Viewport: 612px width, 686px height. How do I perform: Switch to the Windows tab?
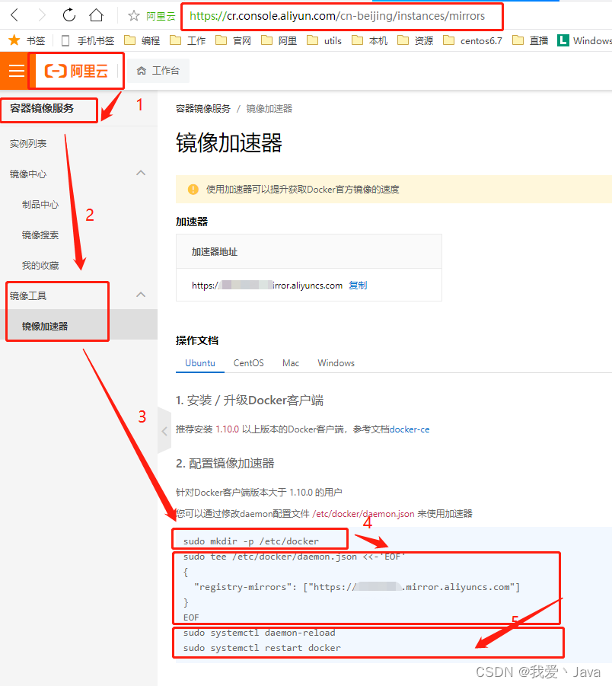pyautogui.click(x=336, y=363)
